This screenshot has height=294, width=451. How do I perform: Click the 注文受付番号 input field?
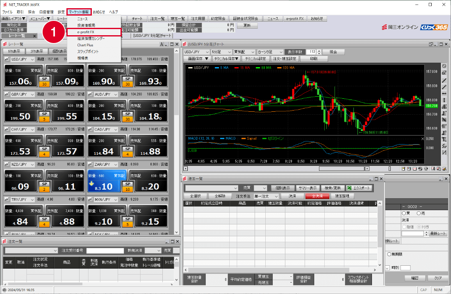click(105, 251)
